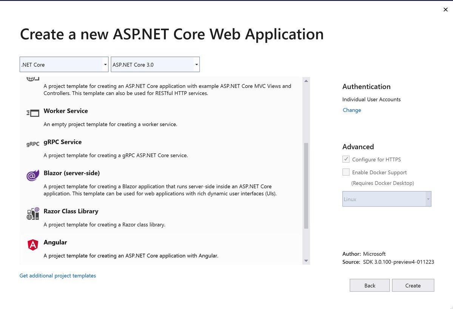Close the dialog with the X button

point(445,10)
